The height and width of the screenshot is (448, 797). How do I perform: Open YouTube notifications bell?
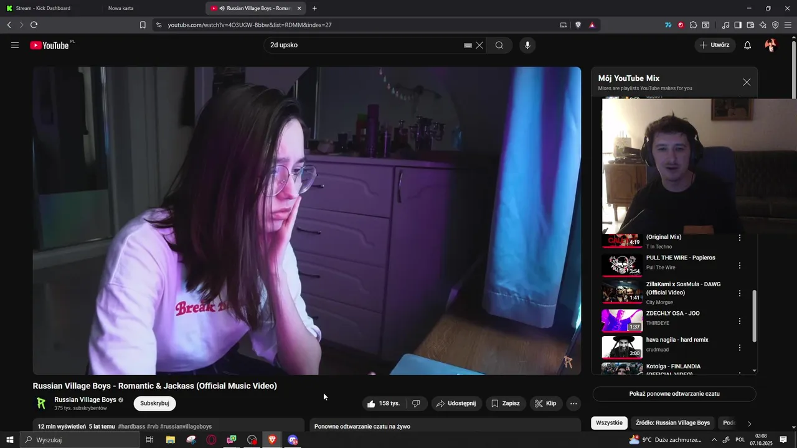pos(748,45)
